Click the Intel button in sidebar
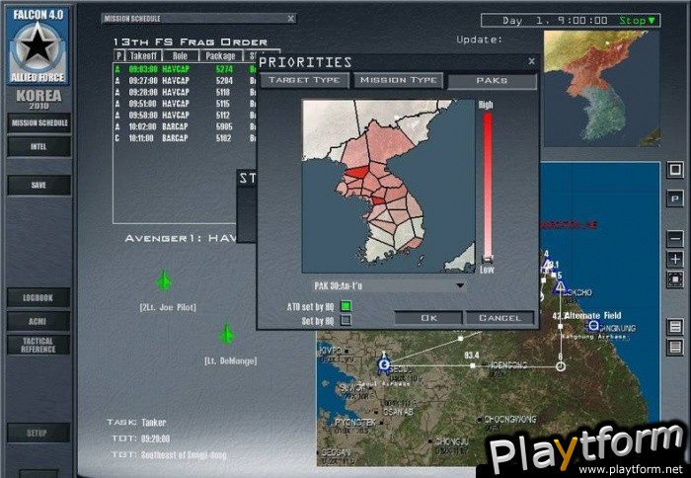Image resolution: width=691 pixels, height=478 pixels. coord(38,146)
